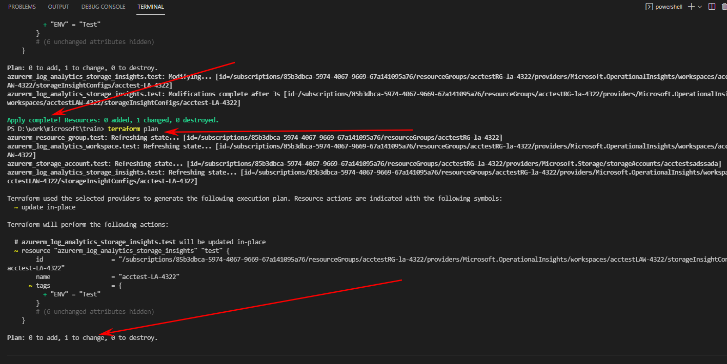This screenshot has width=727, height=364.
Task: Select the active TERMINAL tab
Action: [150, 6]
